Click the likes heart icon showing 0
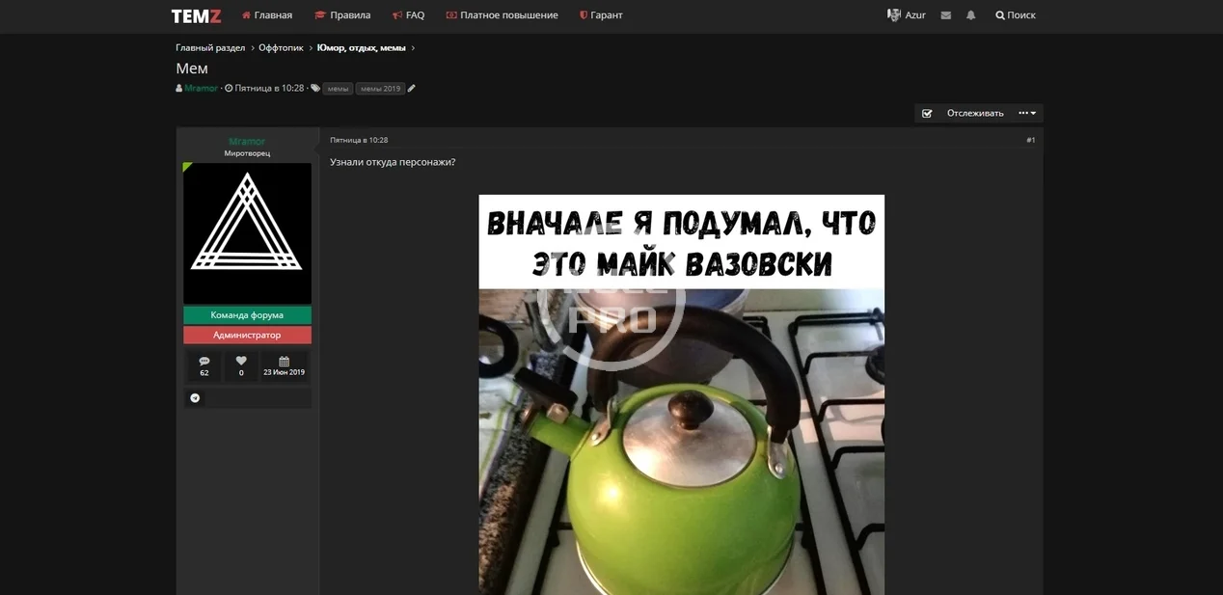The width and height of the screenshot is (1223, 595). click(241, 361)
